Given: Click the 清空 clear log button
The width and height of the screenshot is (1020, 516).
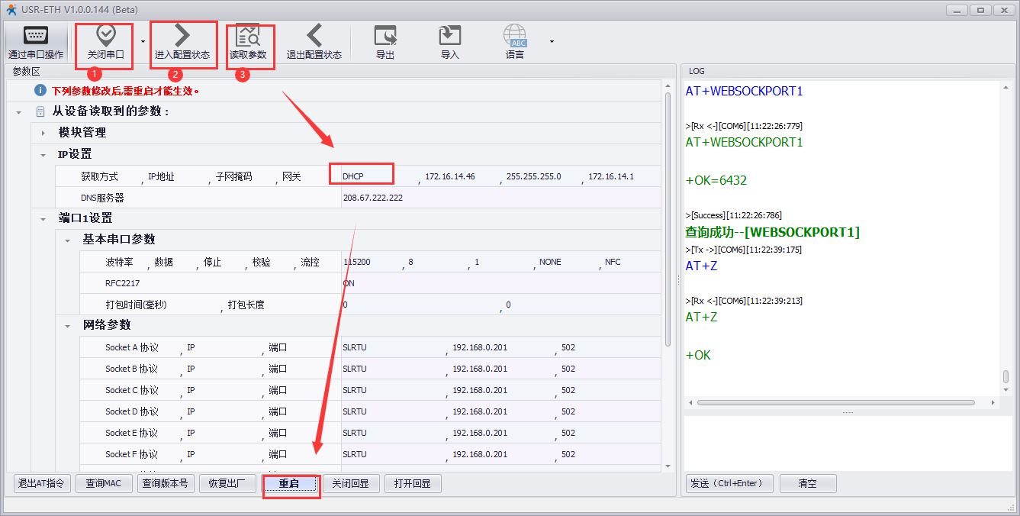Looking at the screenshot, I should pos(807,483).
